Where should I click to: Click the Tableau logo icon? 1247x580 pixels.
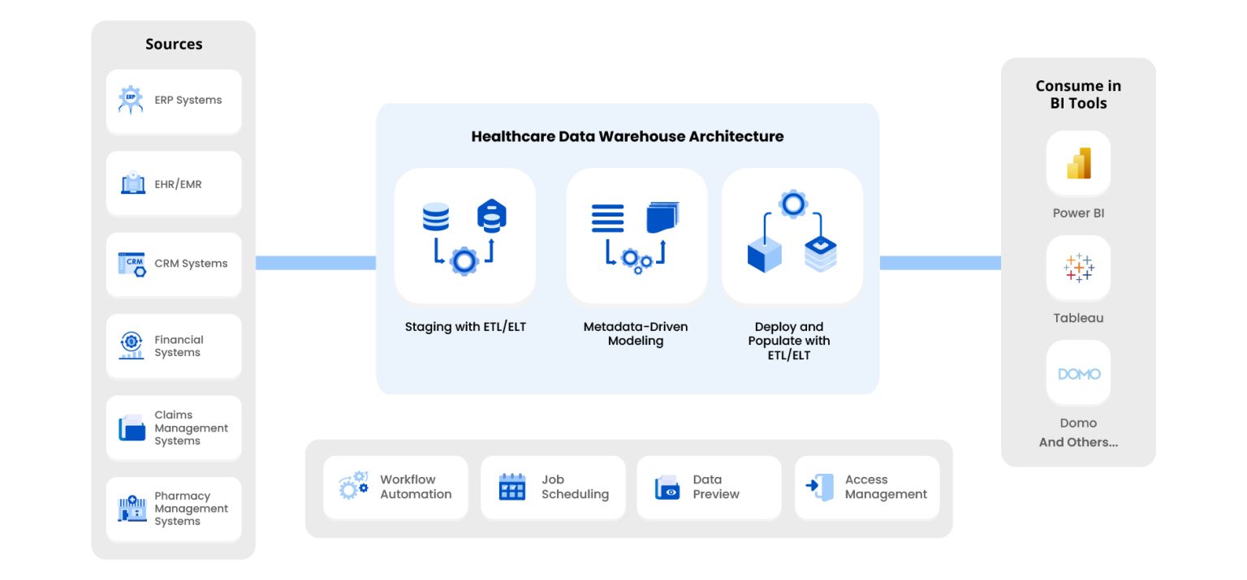point(1078,268)
